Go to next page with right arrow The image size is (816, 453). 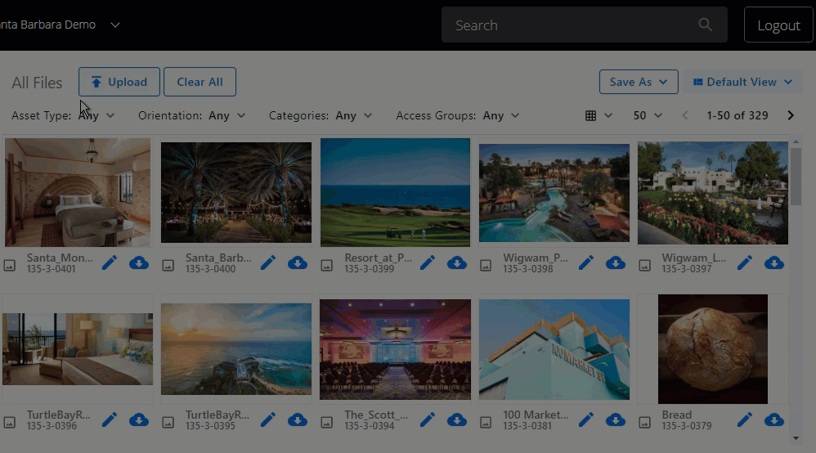tap(791, 115)
